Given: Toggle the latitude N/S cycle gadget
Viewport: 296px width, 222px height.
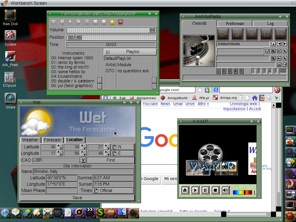Looking at the screenshot, I should click(x=123, y=147).
